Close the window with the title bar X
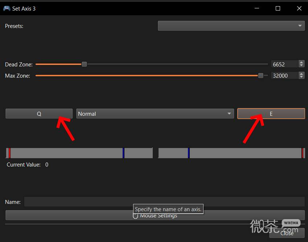 coord(299,8)
